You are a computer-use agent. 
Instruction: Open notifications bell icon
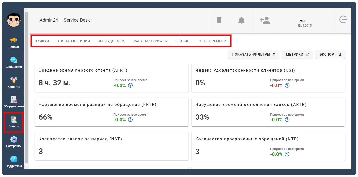click(x=241, y=20)
